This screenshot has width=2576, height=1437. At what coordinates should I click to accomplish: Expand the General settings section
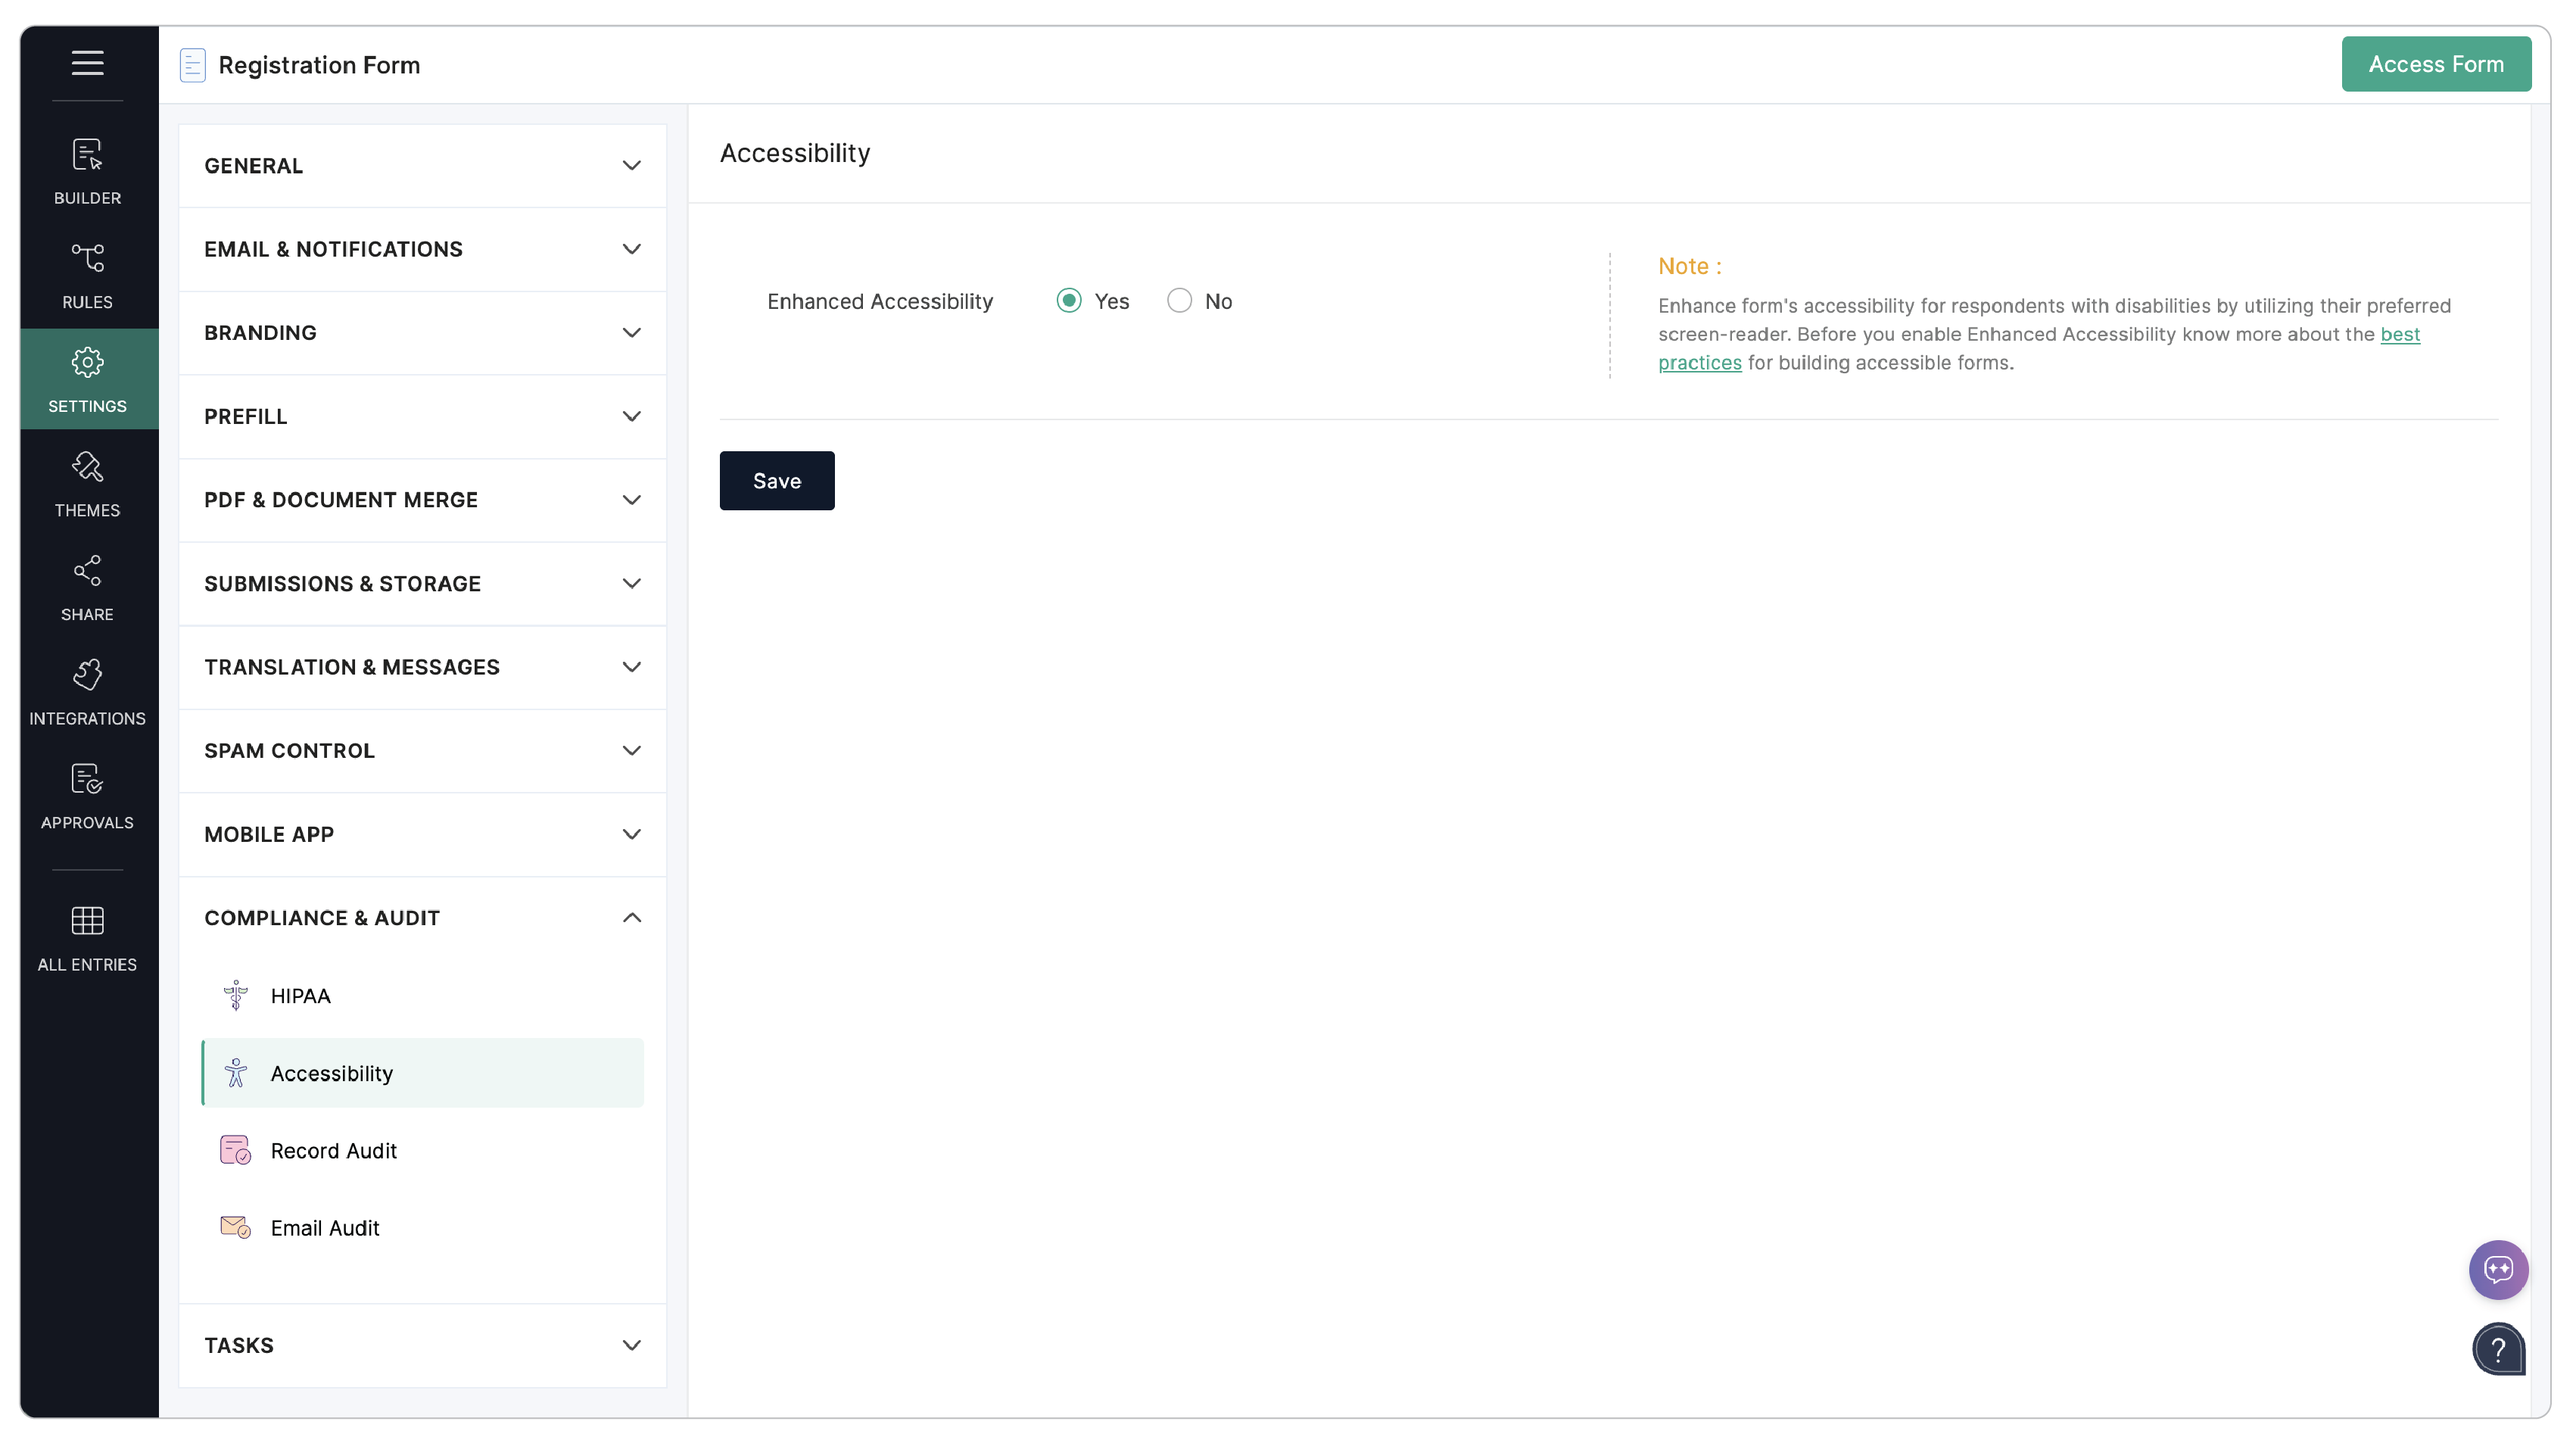422,166
